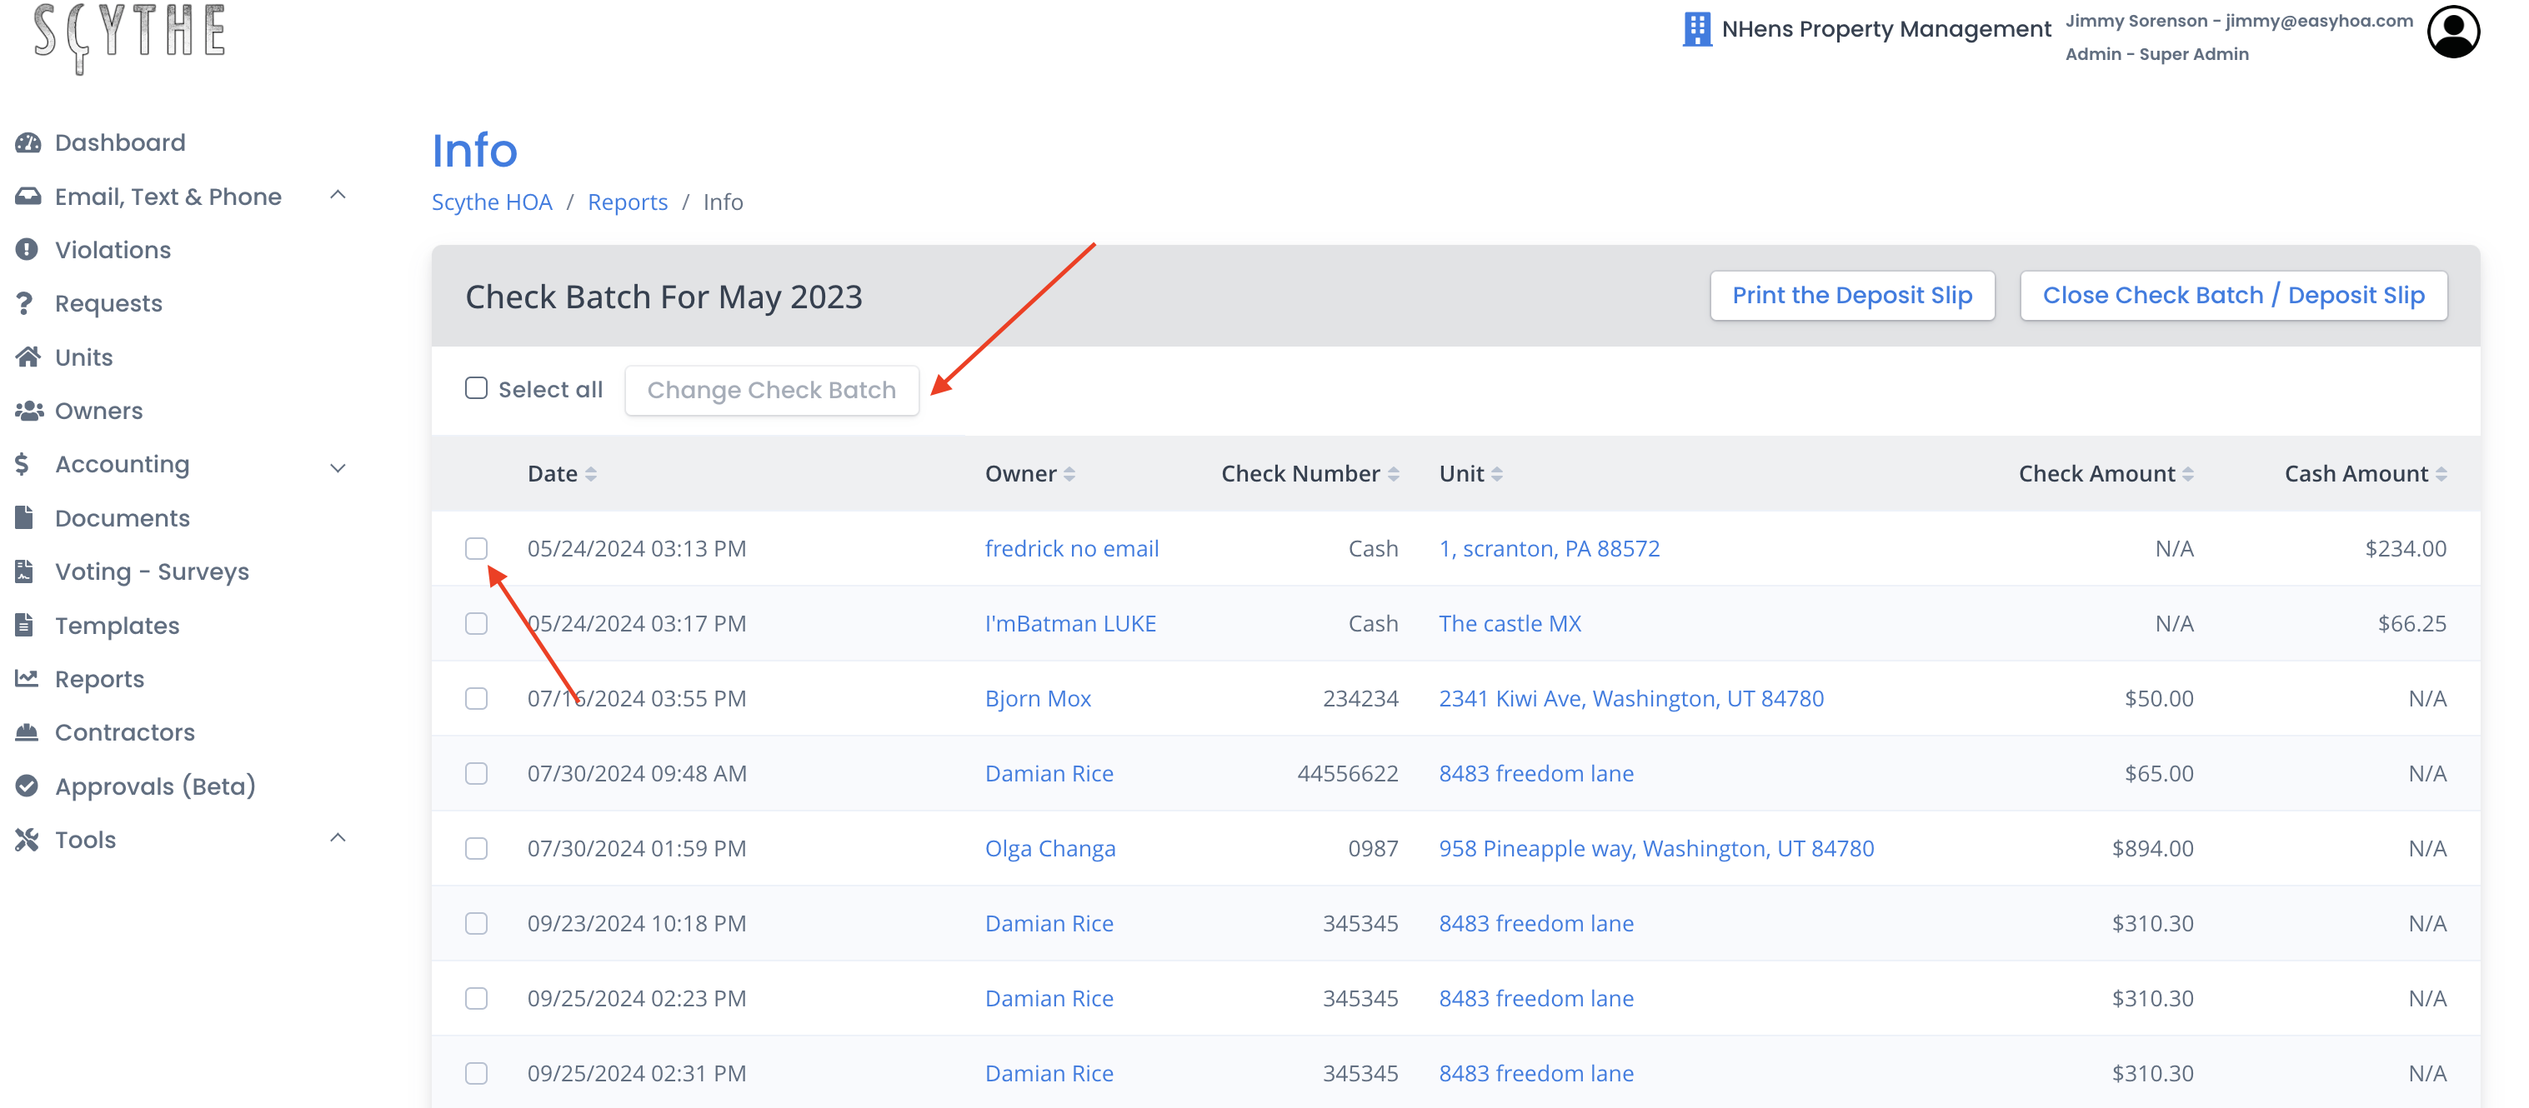This screenshot has width=2529, height=1108.
Task: Click the Accounting dollar sign icon
Action: click(x=23, y=464)
